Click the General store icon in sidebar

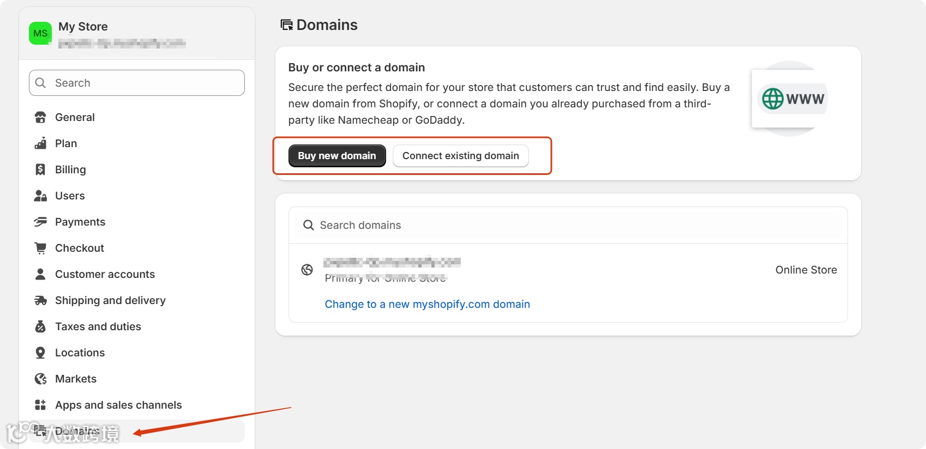[40, 117]
